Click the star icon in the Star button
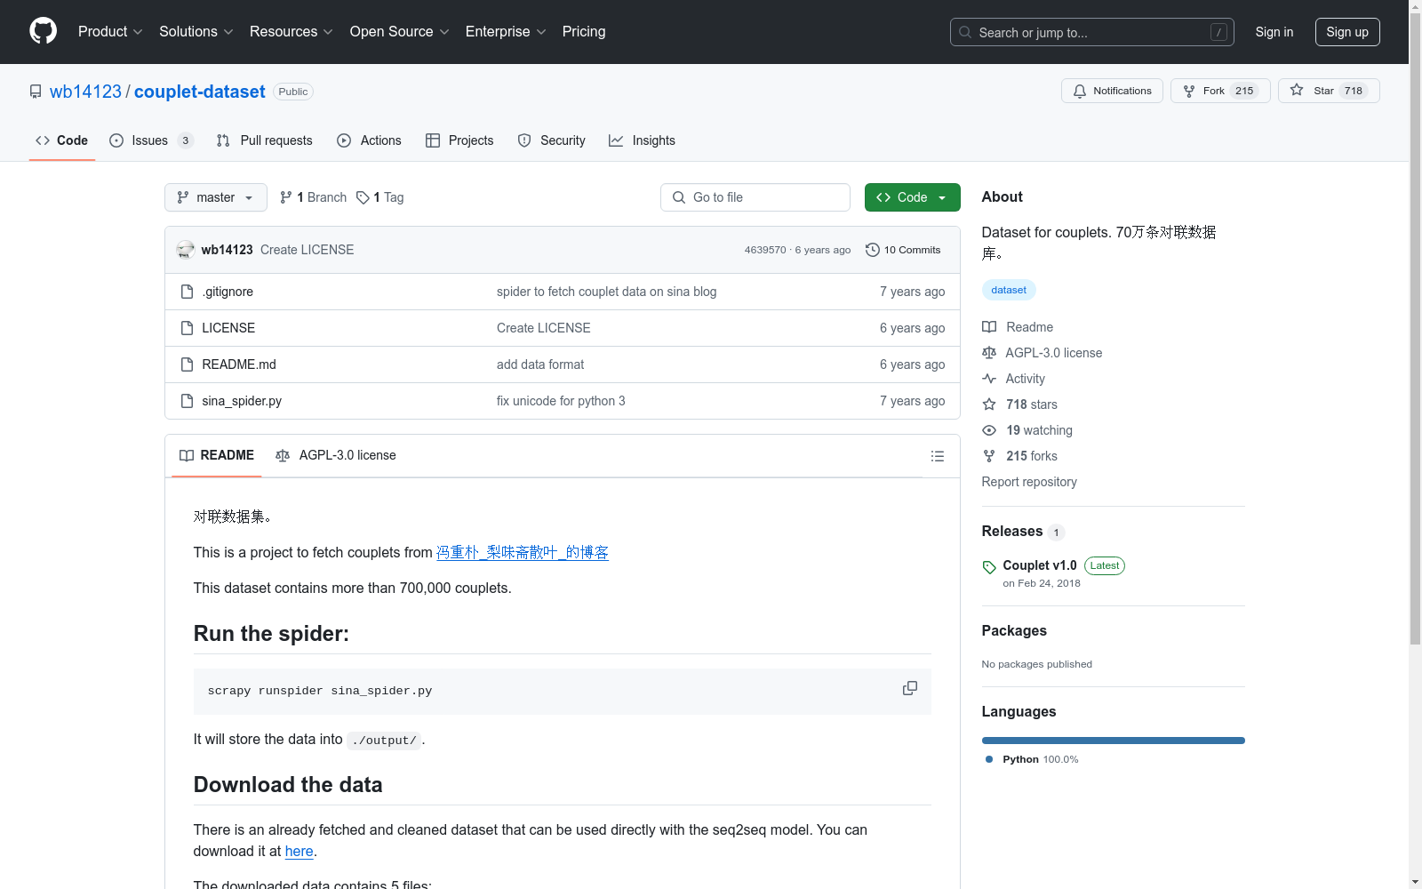Screen dimensions: 1422x889 click(x=1297, y=91)
